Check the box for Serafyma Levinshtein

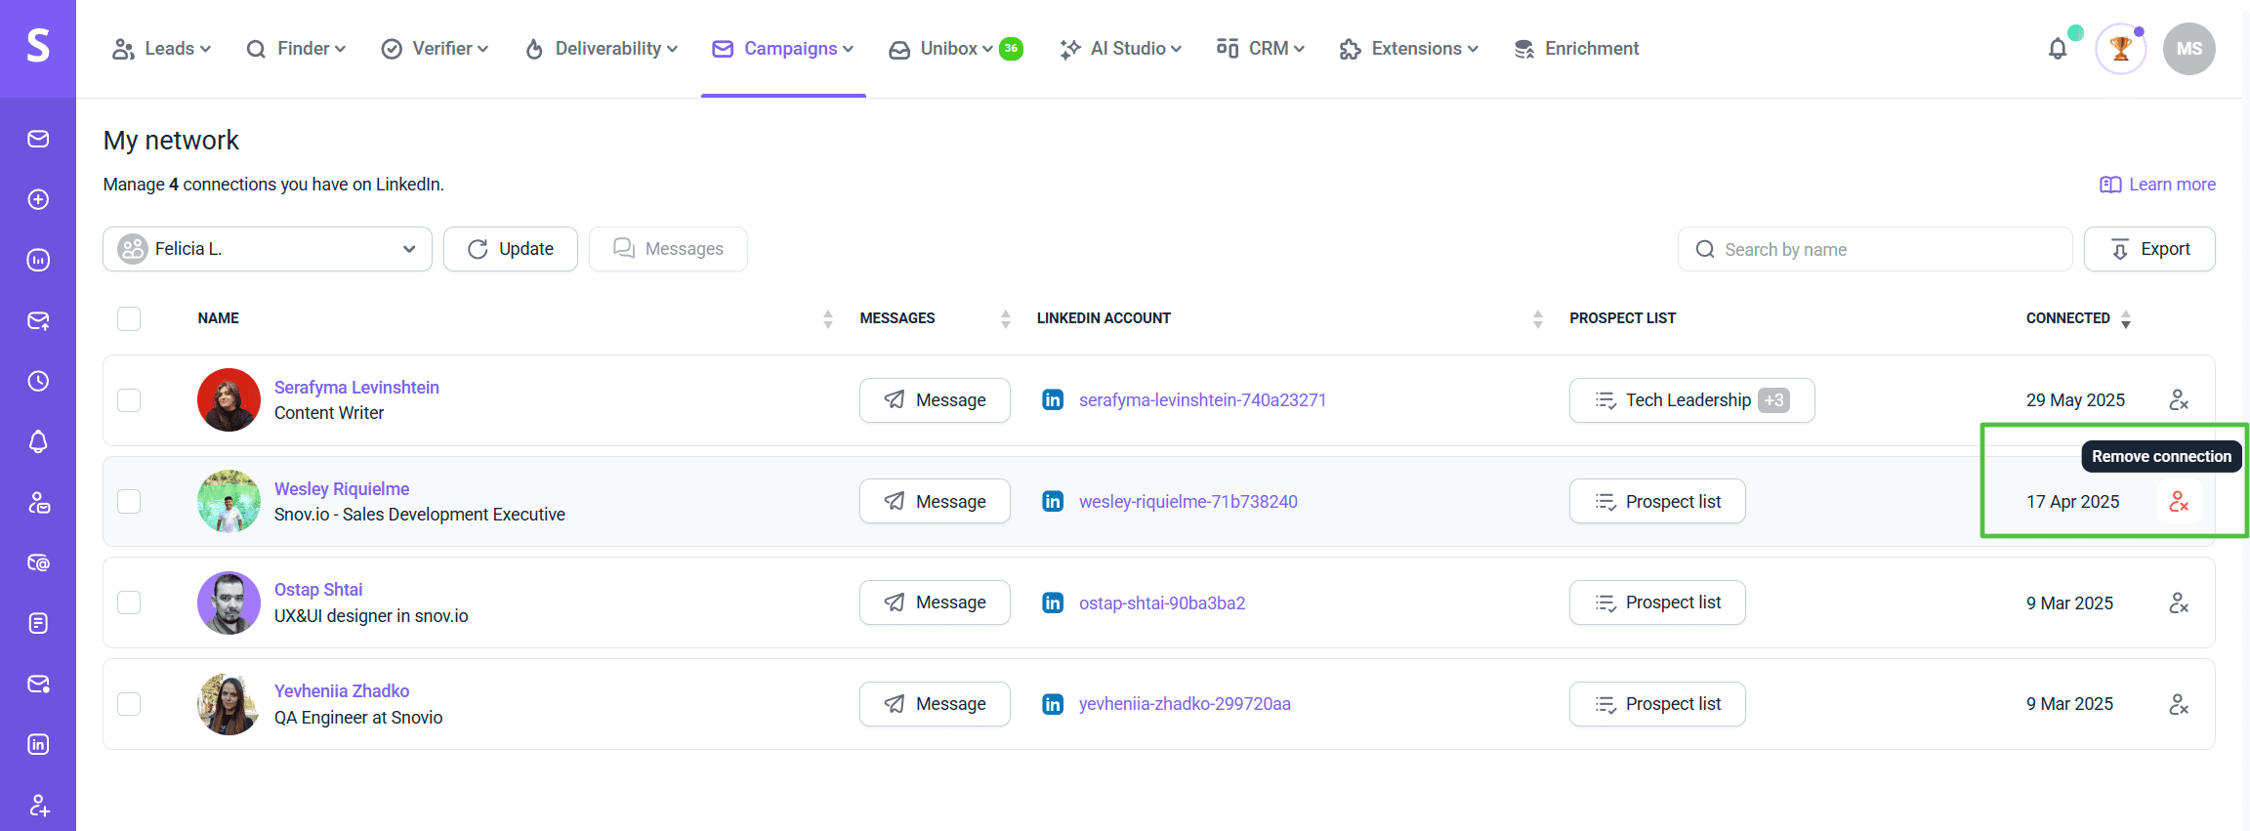pos(129,400)
